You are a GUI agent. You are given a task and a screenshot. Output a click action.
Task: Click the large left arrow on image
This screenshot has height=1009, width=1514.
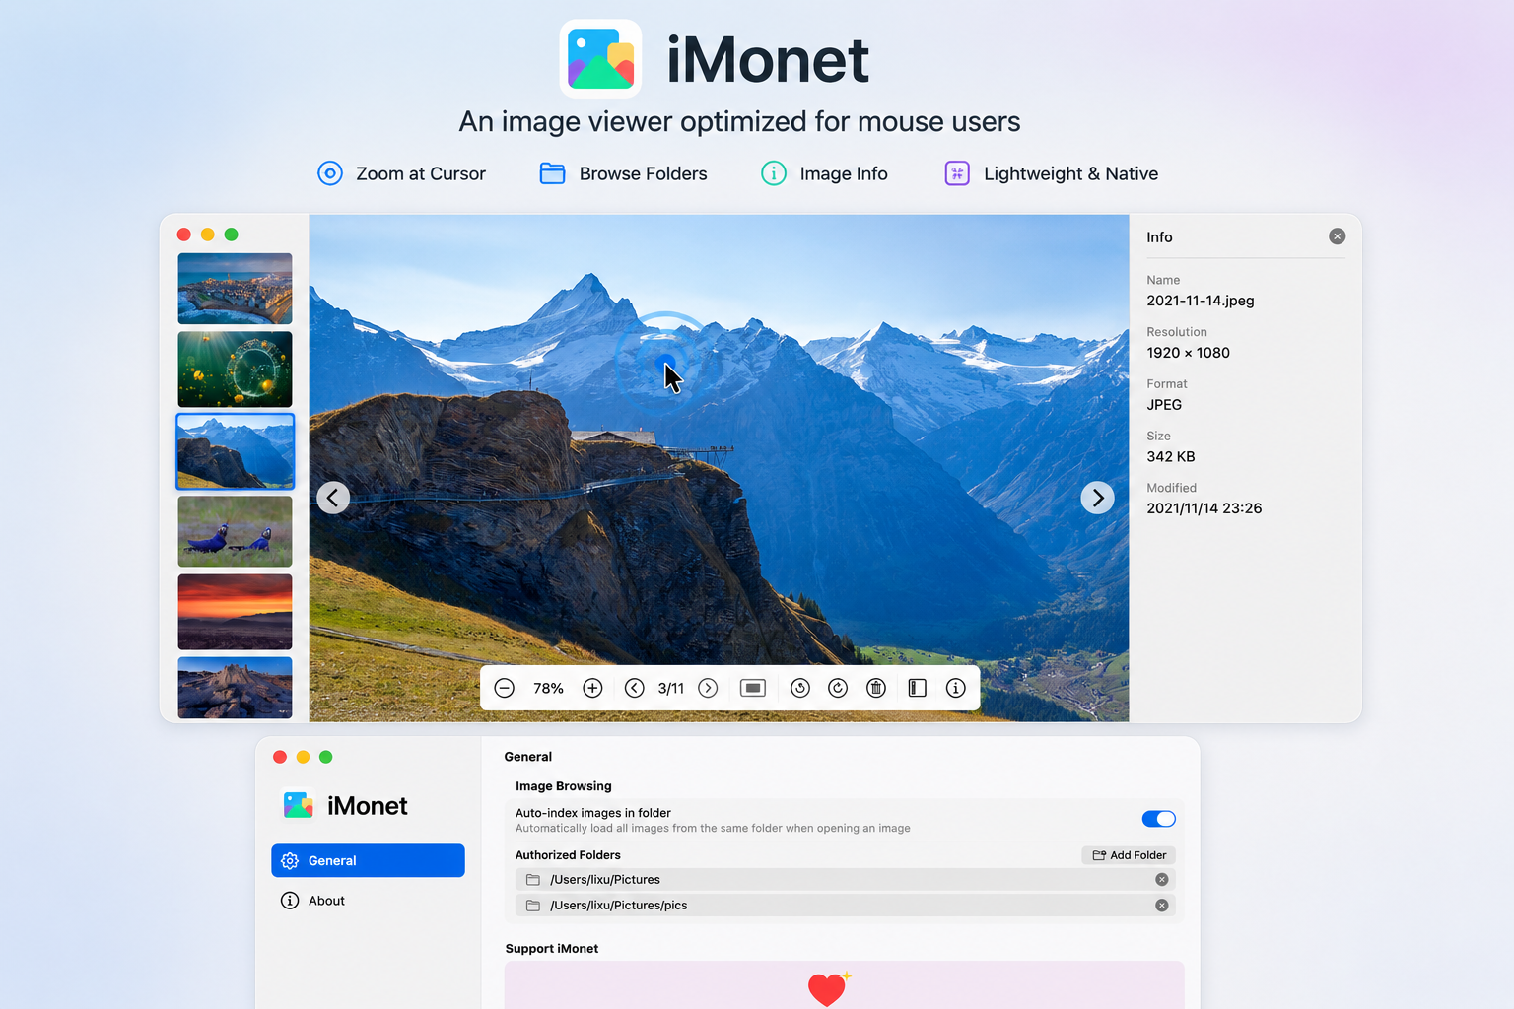click(x=333, y=498)
